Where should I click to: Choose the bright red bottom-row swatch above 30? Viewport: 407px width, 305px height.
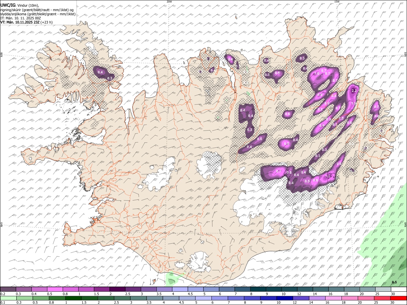(x=399, y=298)
